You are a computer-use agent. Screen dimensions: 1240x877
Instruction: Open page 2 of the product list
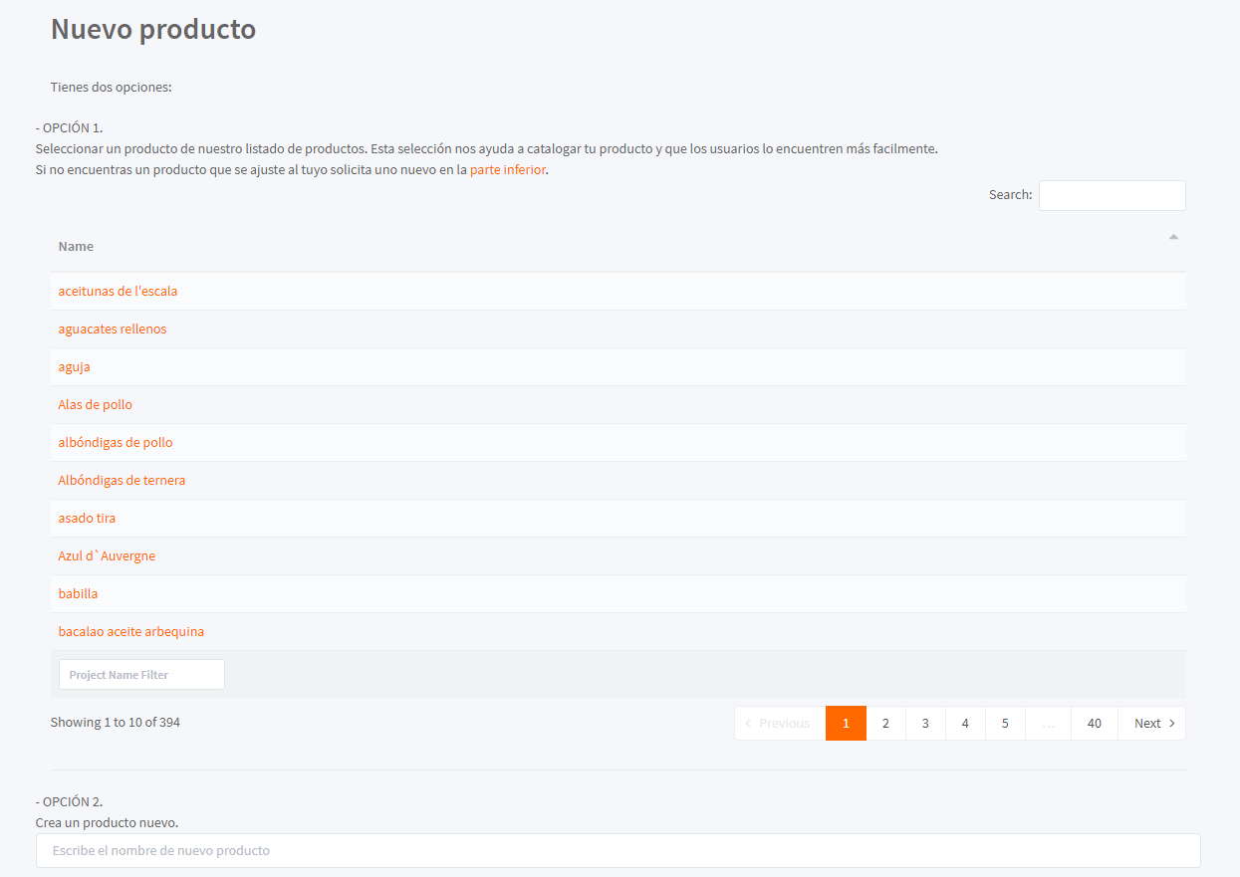[885, 724]
